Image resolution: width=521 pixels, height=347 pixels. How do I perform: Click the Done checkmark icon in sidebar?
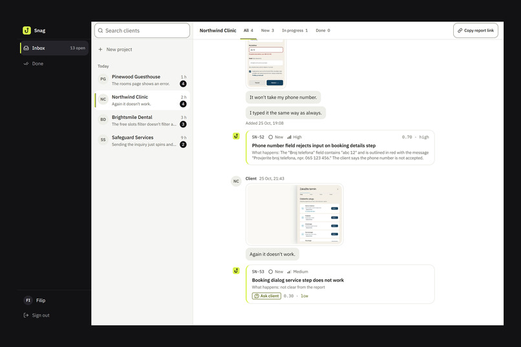26,64
